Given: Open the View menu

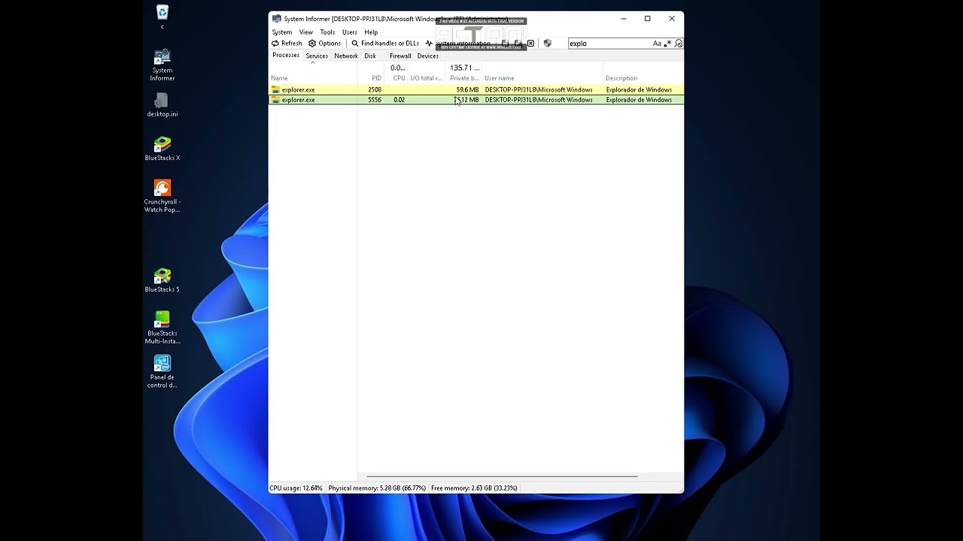Looking at the screenshot, I should pos(305,32).
